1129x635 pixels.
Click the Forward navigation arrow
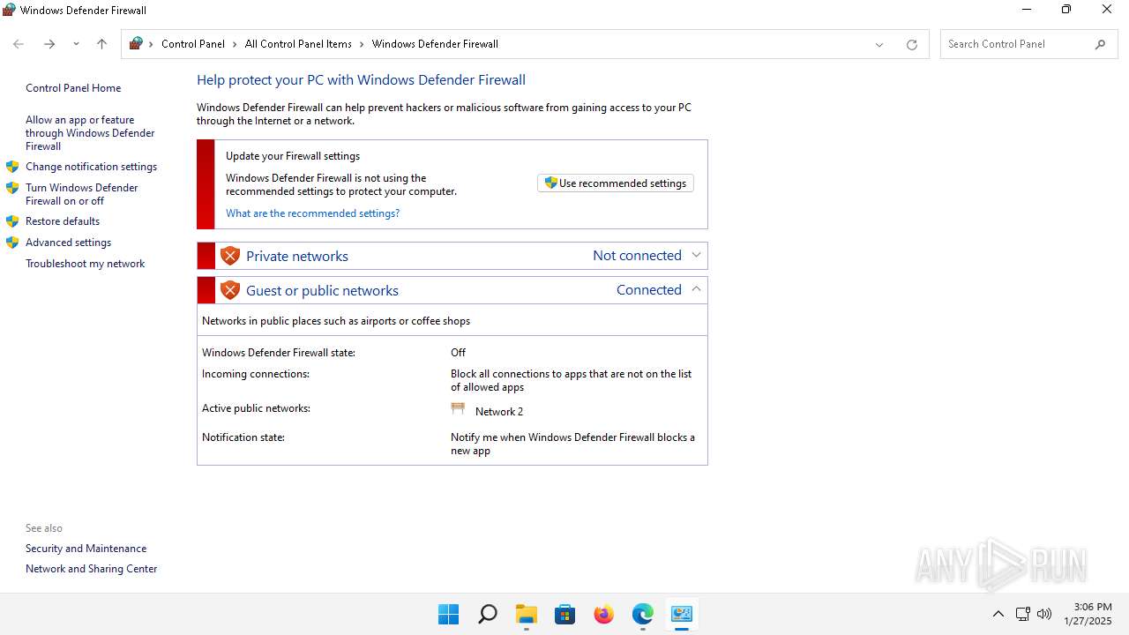[49, 44]
